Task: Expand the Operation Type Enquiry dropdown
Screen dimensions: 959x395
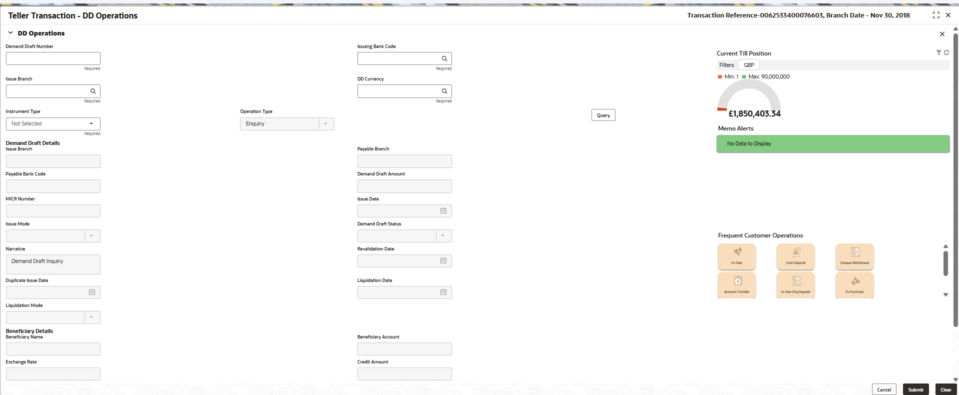Action: coord(287,124)
